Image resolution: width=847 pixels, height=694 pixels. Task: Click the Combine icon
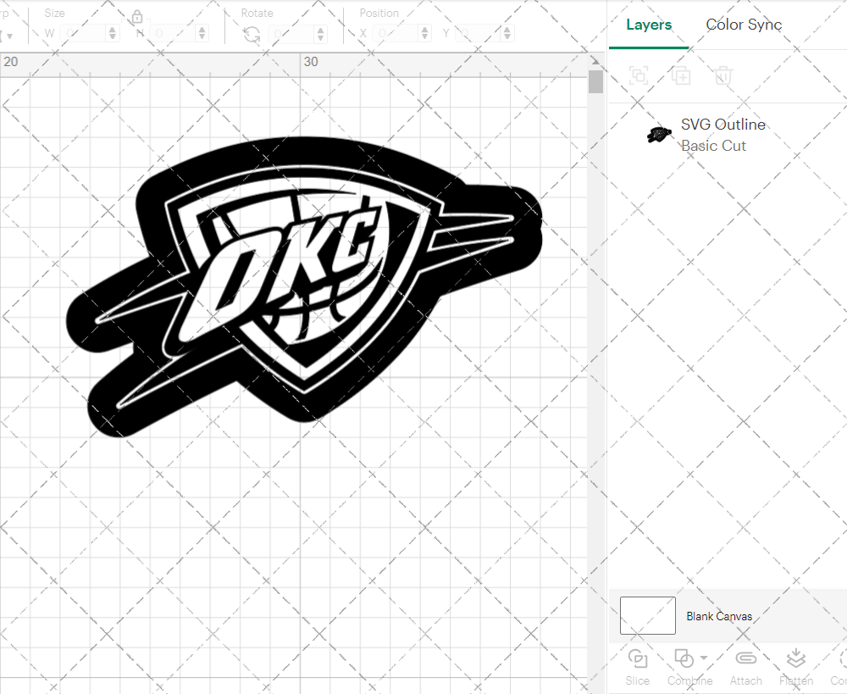[x=684, y=658]
